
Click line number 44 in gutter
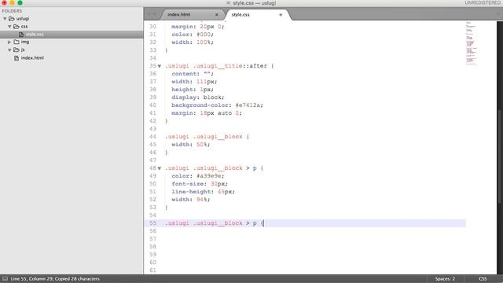(152, 137)
